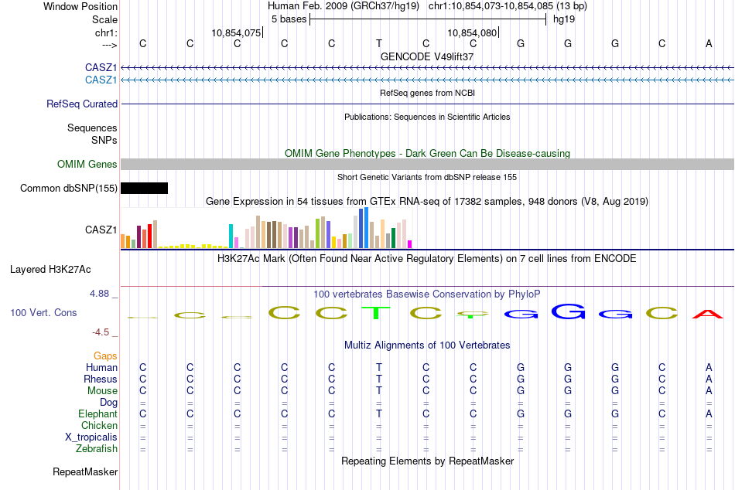This screenshot has height=490, width=735.
Task: Click the reverse-direction arrow beside the base row
Action: [x=109, y=45]
